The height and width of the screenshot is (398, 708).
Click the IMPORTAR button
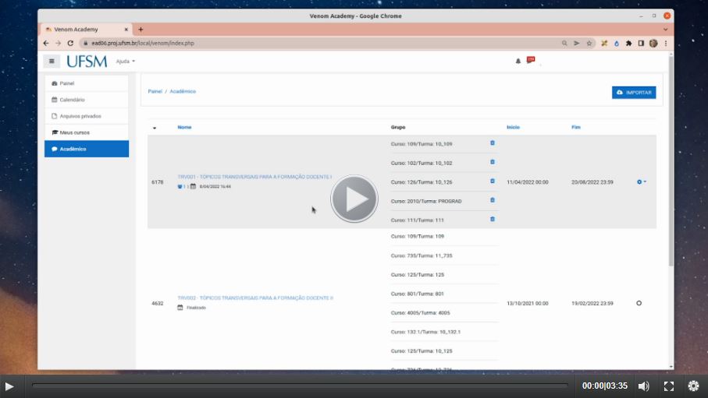pyautogui.click(x=634, y=92)
